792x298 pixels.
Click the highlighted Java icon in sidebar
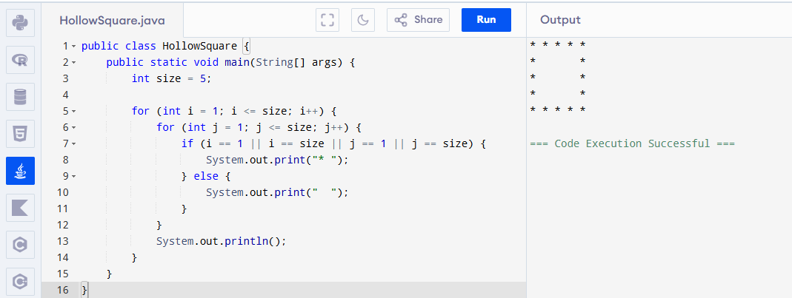click(20, 171)
